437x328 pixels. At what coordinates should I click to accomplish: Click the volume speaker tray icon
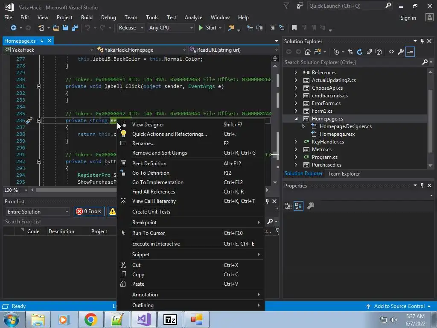tap(393, 320)
